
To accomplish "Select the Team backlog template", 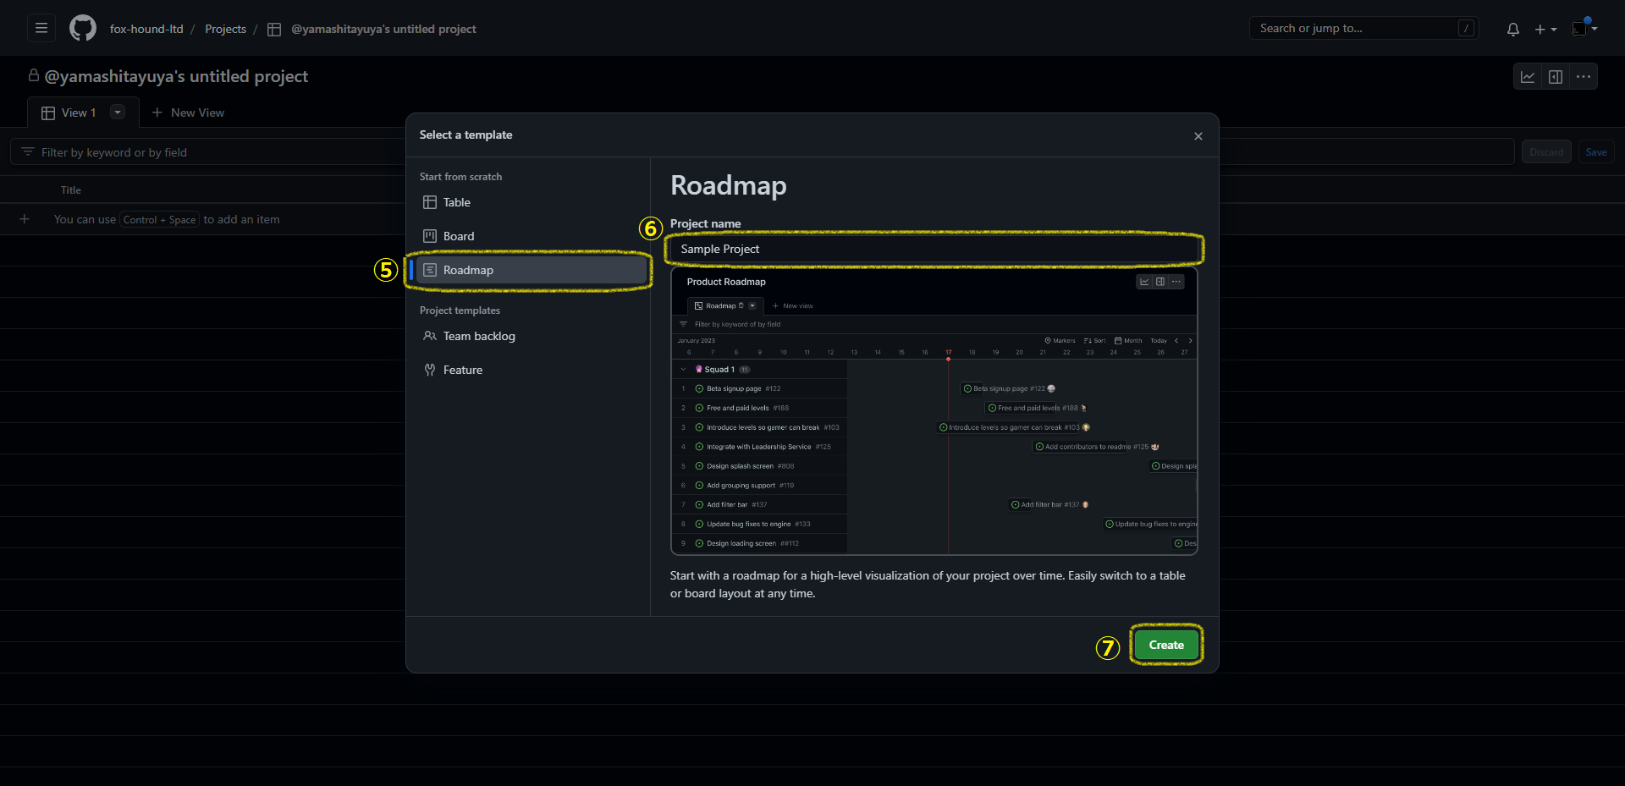I will click(x=478, y=337).
